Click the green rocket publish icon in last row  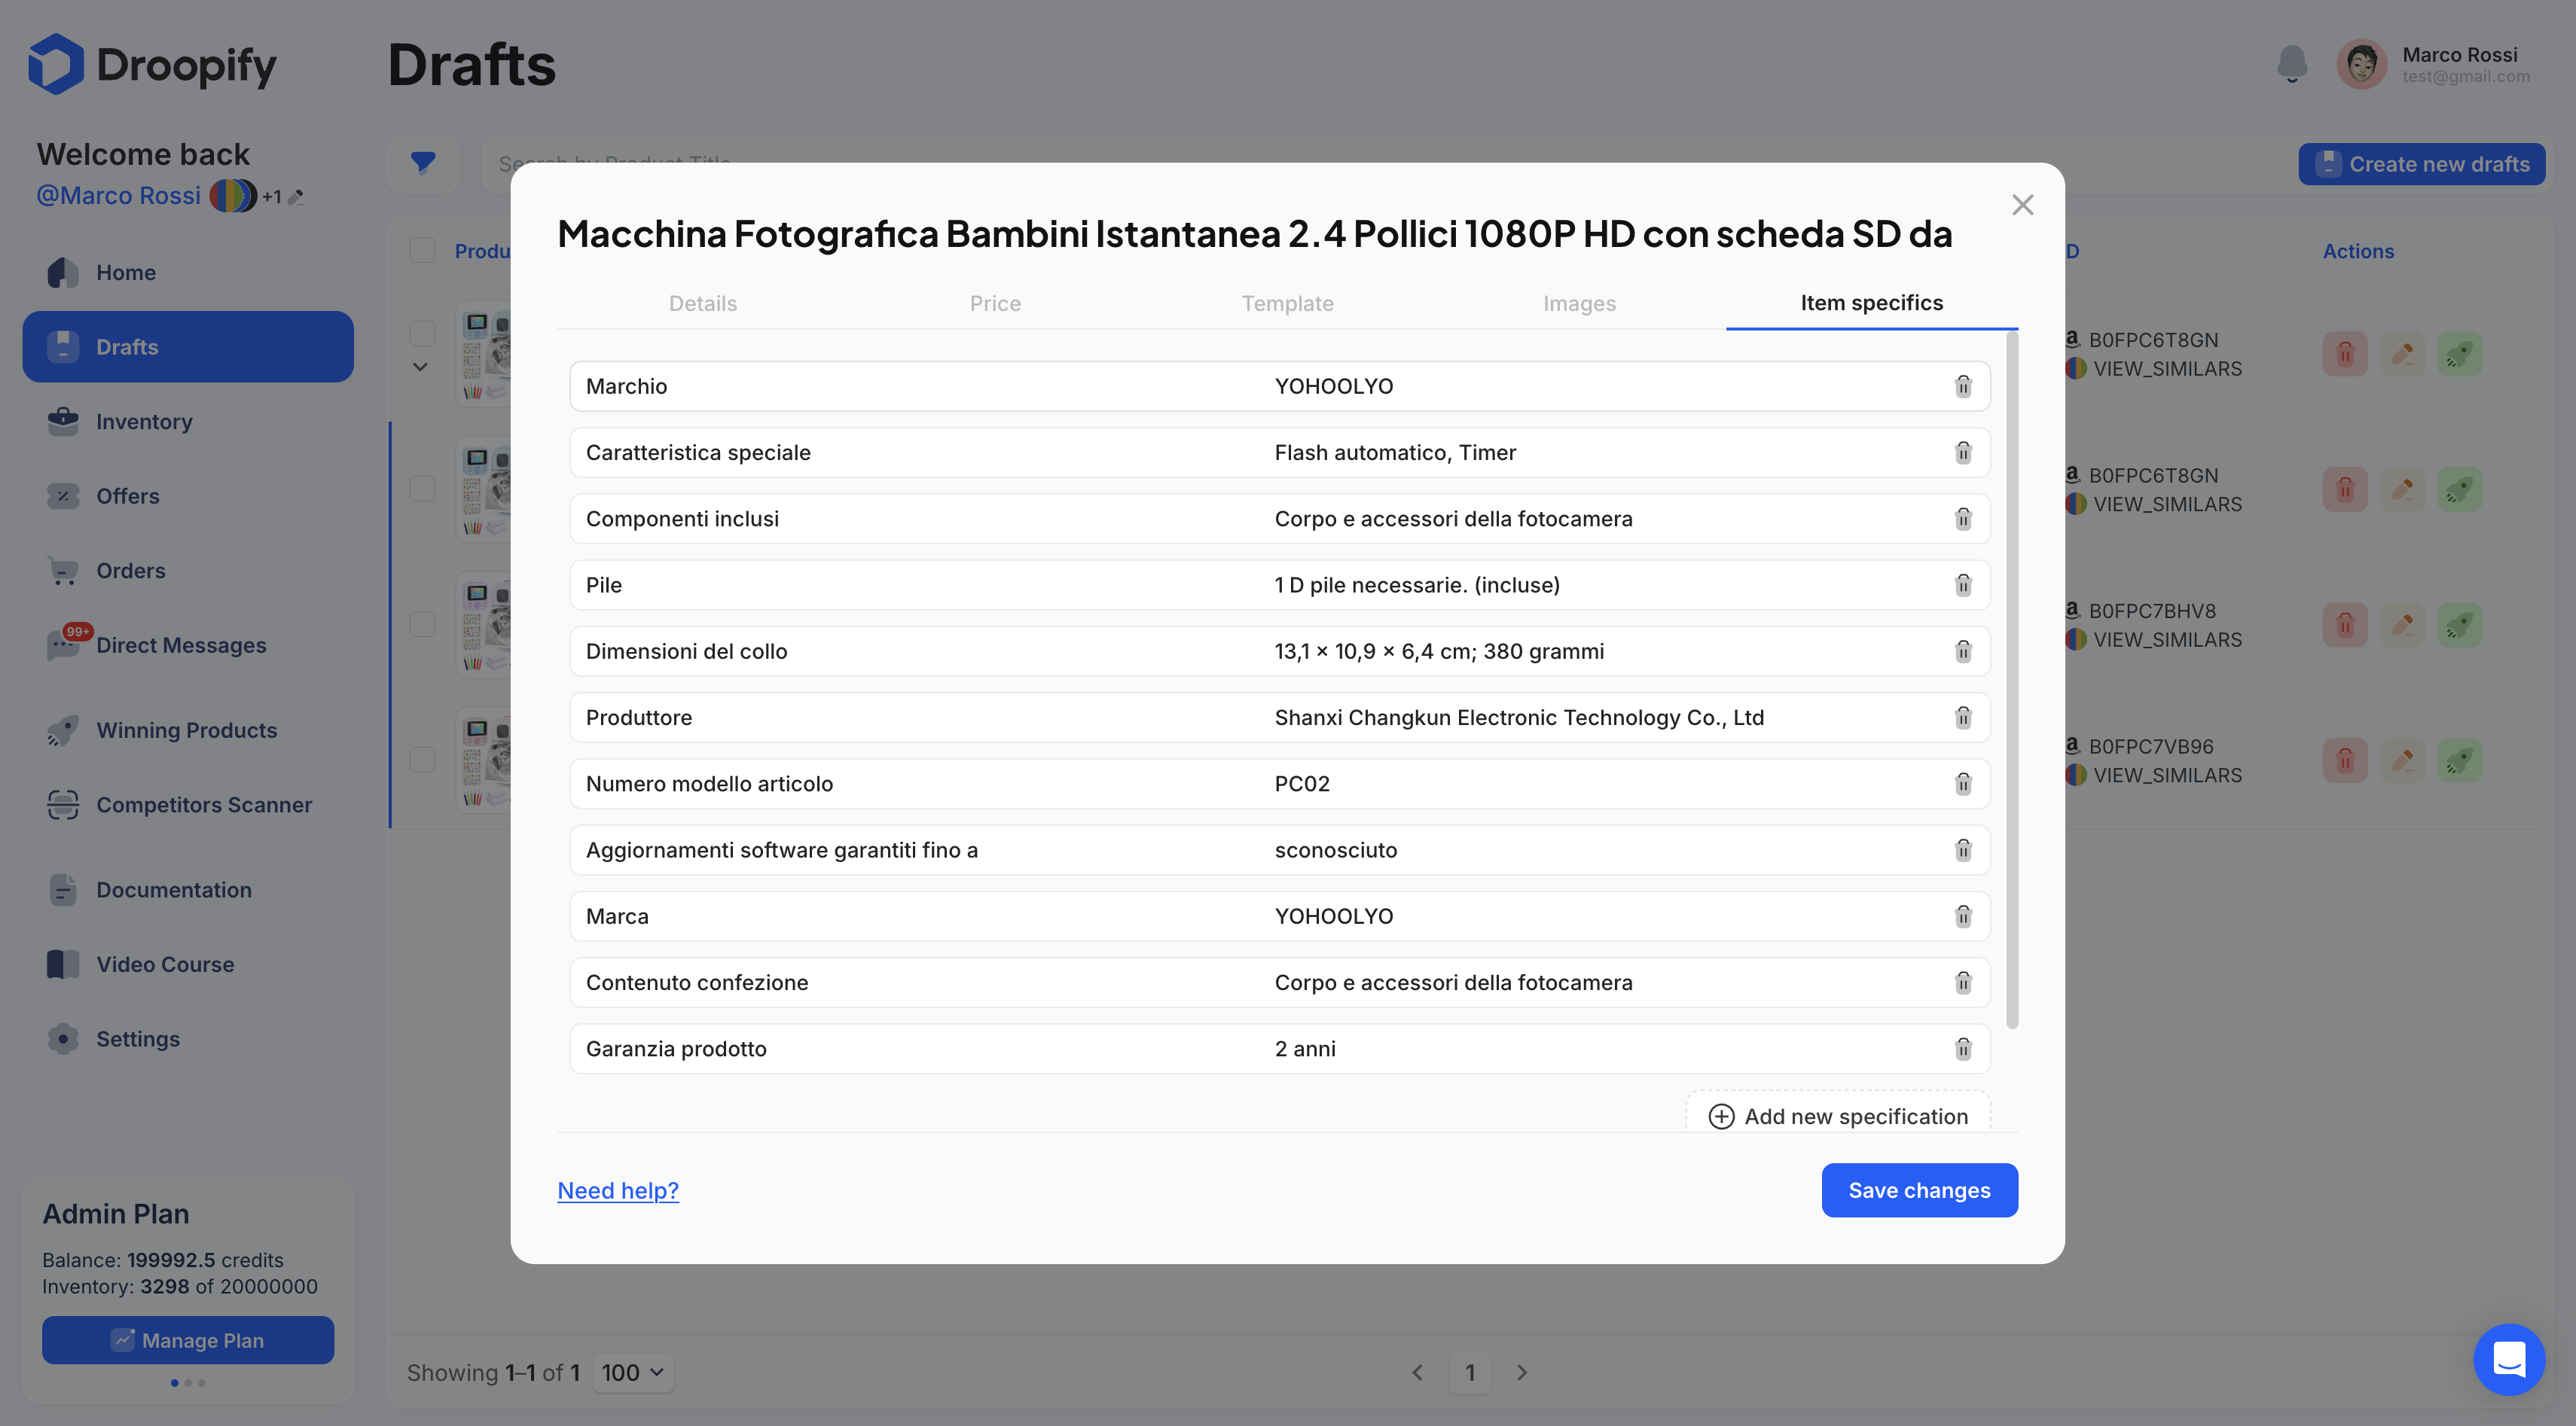pyautogui.click(x=2459, y=760)
